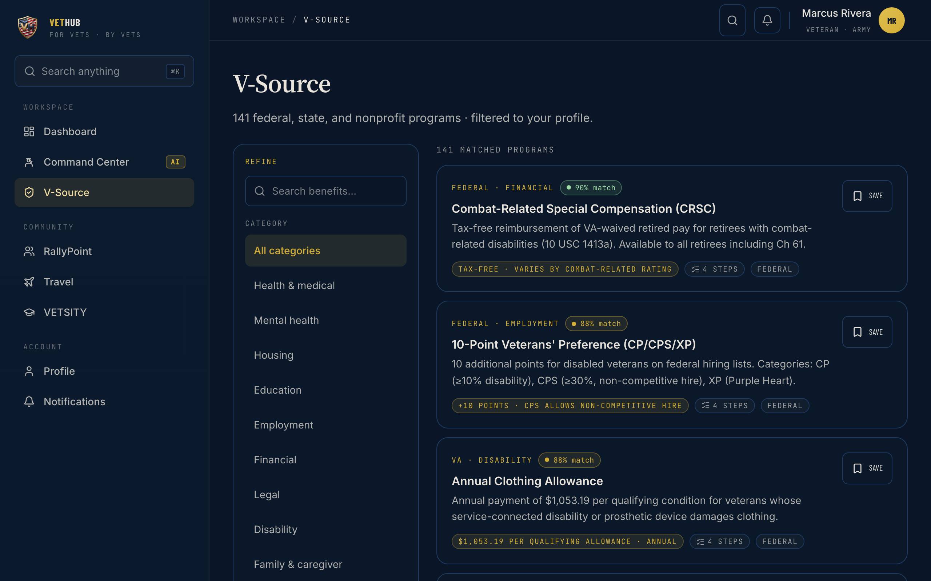Click bookmark icon on Annual Clothing Allowance
The height and width of the screenshot is (581, 931).
[x=857, y=468]
